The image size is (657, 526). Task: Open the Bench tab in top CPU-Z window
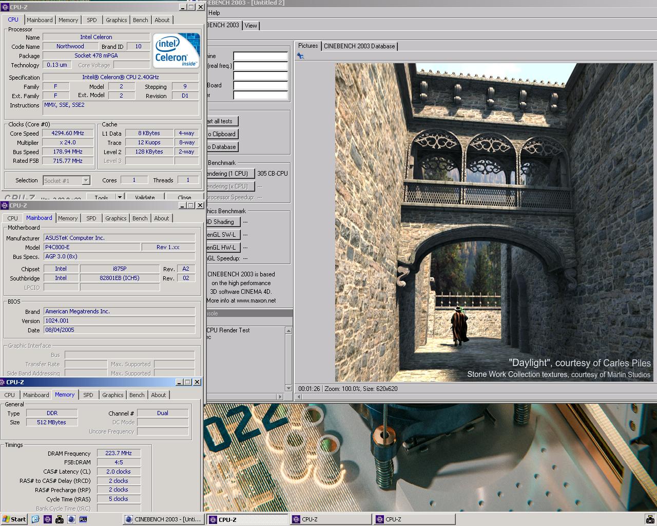click(140, 20)
